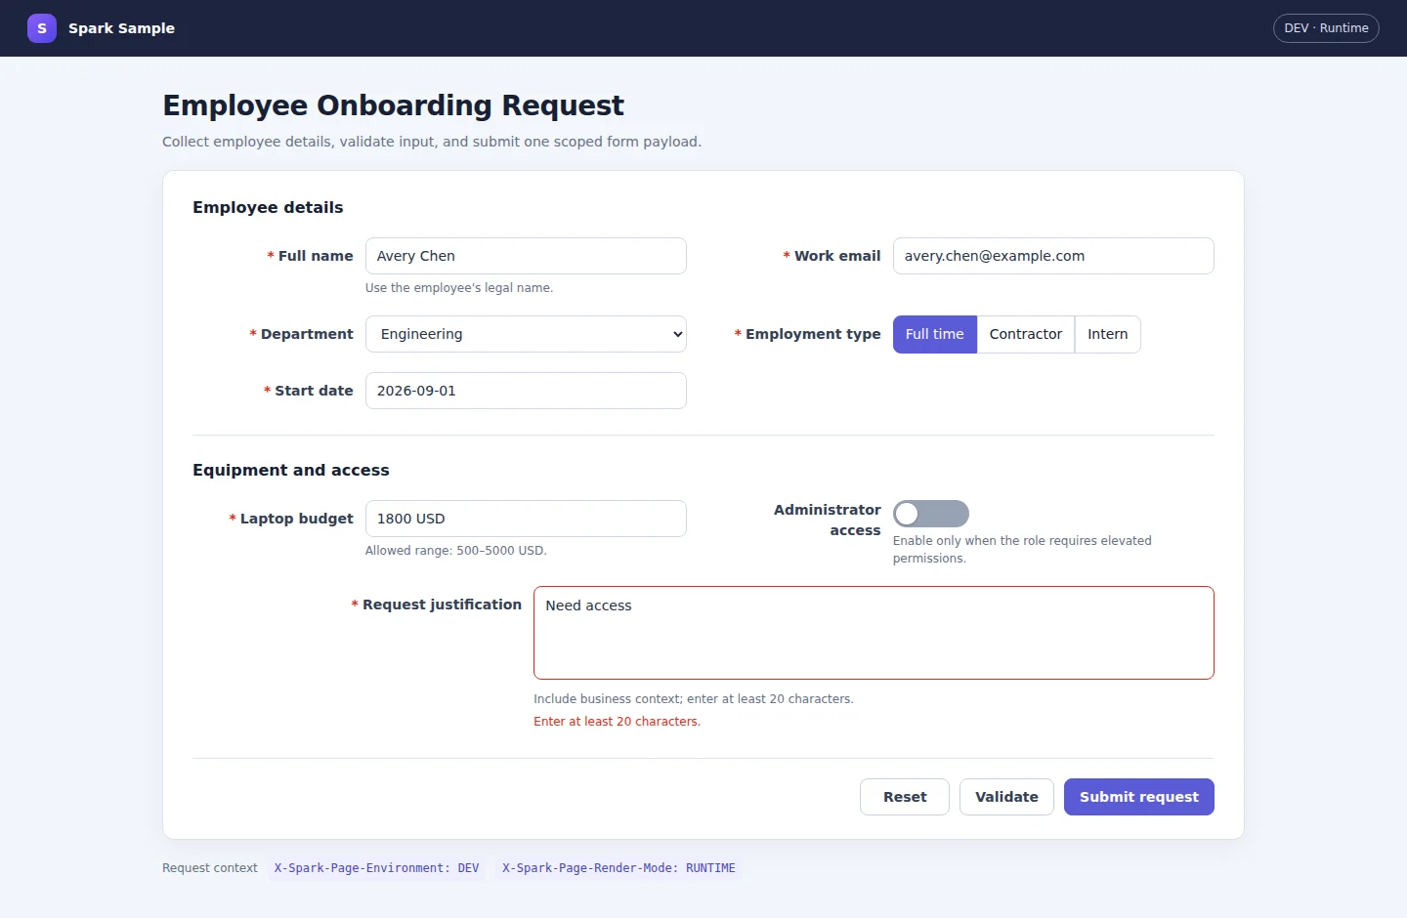This screenshot has width=1407, height=918.
Task: Toggle the Administrator access switch
Action: tap(931, 514)
